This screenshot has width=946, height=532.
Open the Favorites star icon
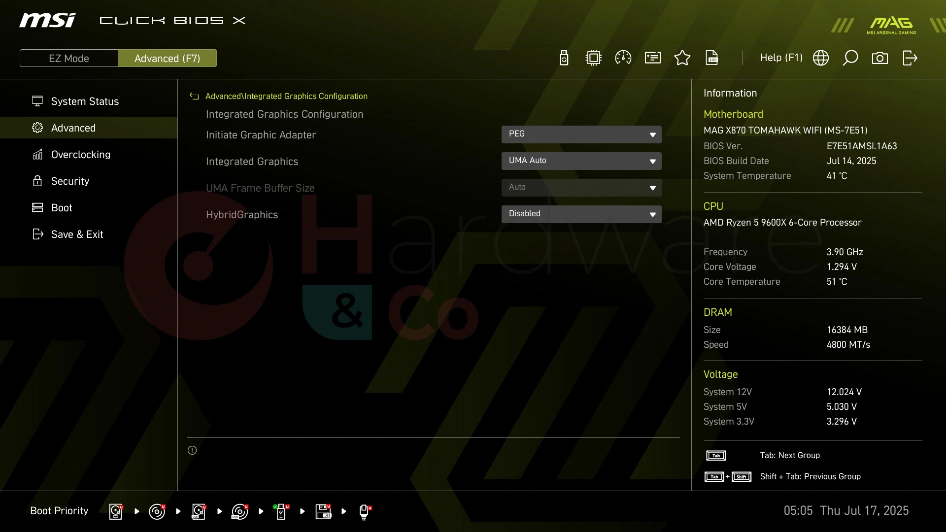coord(682,58)
